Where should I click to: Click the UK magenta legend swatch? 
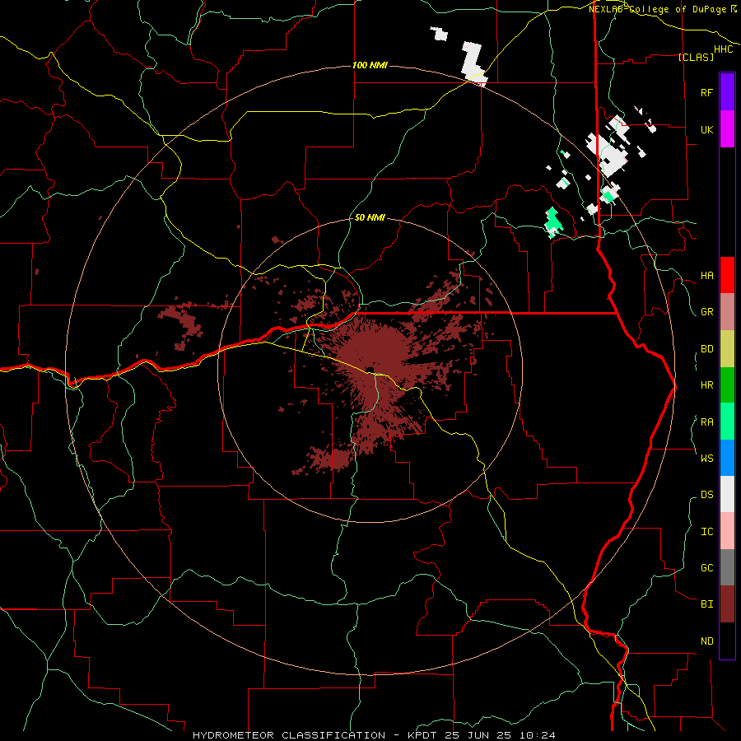pos(727,129)
